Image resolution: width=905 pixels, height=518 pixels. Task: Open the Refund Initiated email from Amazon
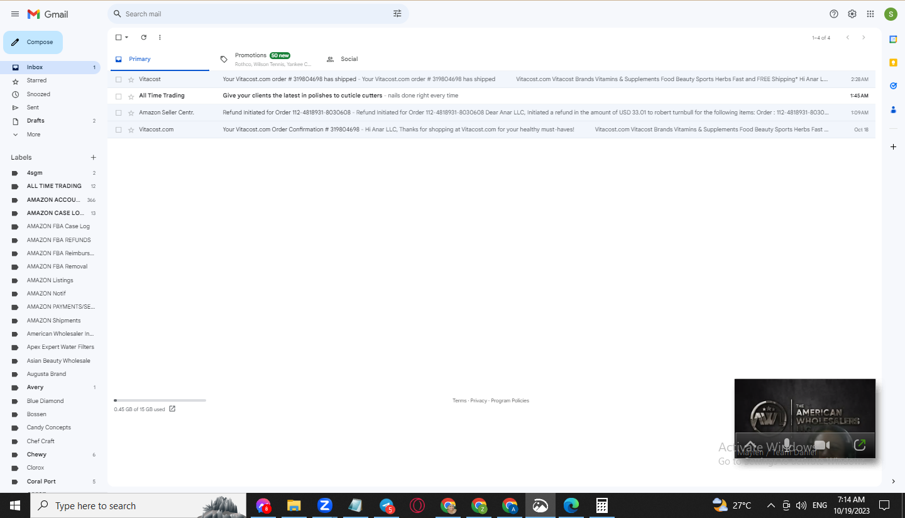point(491,113)
